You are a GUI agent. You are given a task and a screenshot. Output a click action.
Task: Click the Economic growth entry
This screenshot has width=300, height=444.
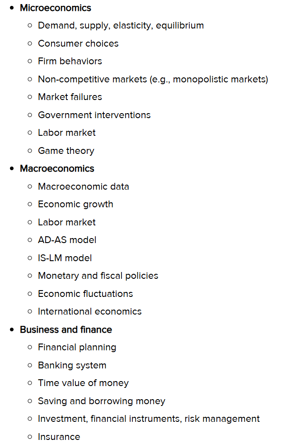tap(75, 205)
